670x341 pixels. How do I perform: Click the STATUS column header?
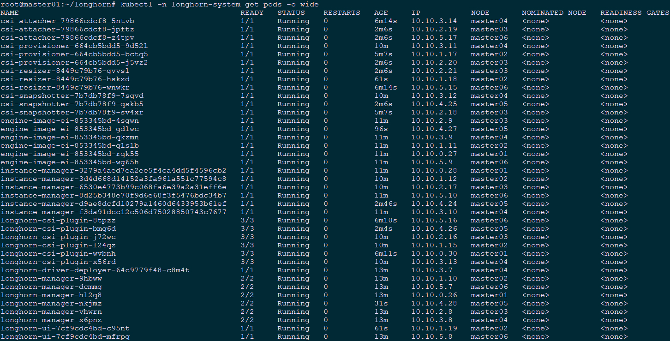point(291,13)
